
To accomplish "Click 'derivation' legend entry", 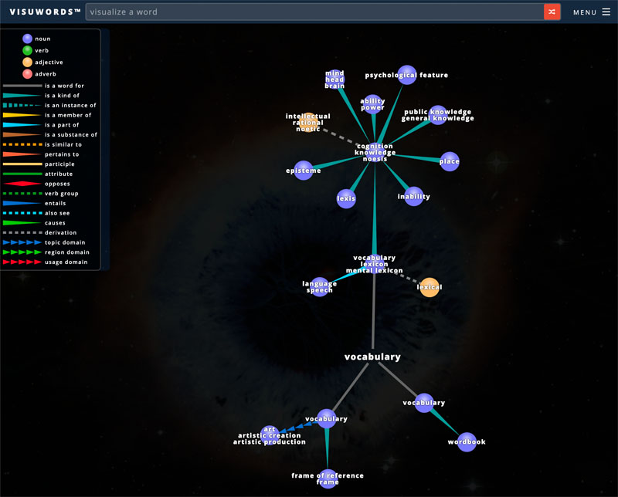I will pos(40,233).
